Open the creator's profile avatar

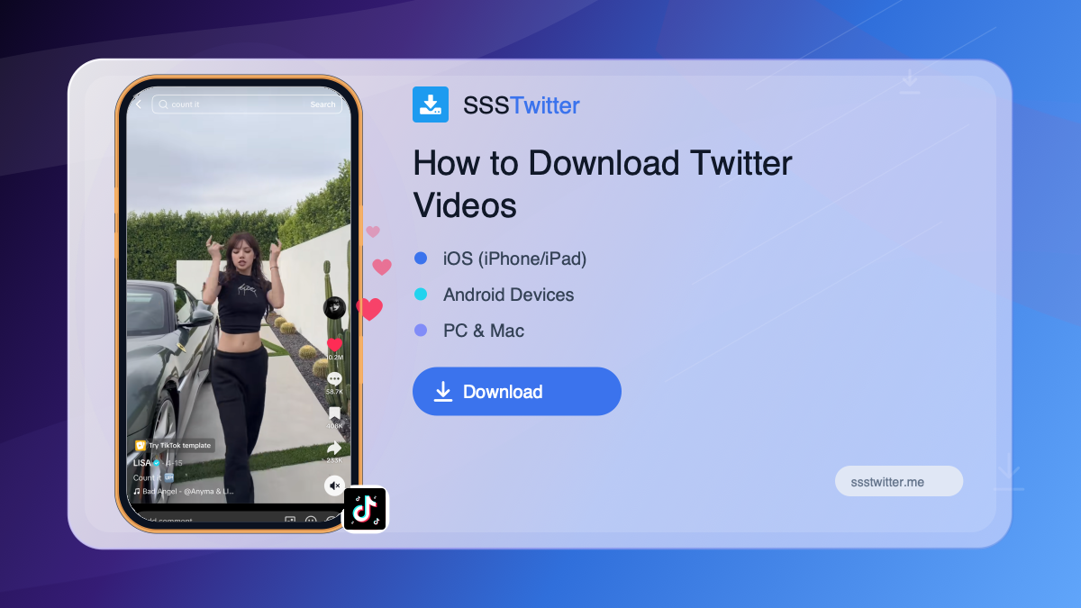tap(334, 307)
